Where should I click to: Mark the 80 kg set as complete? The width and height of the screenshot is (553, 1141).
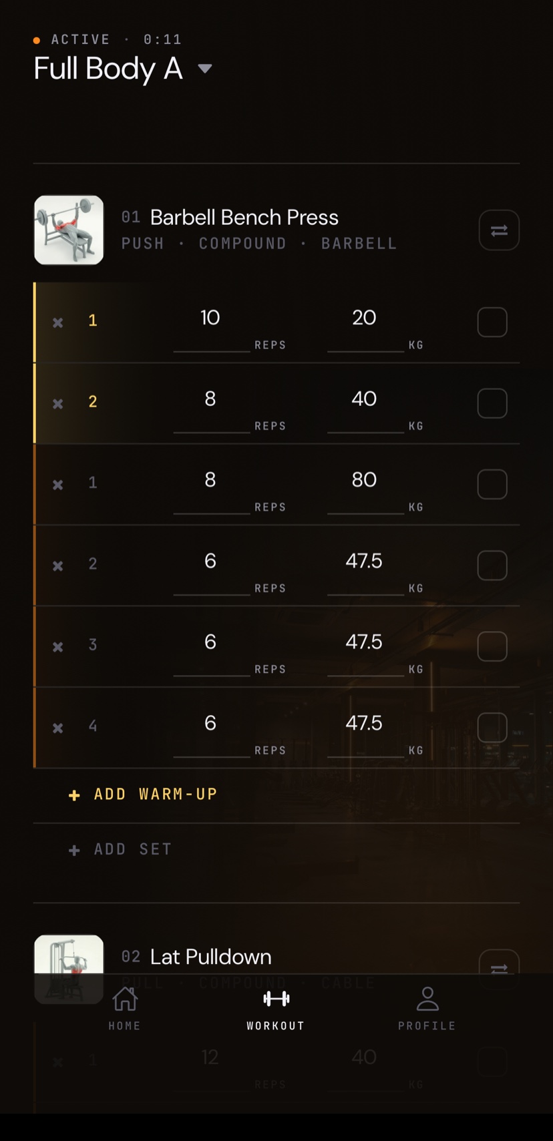pos(492,485)
